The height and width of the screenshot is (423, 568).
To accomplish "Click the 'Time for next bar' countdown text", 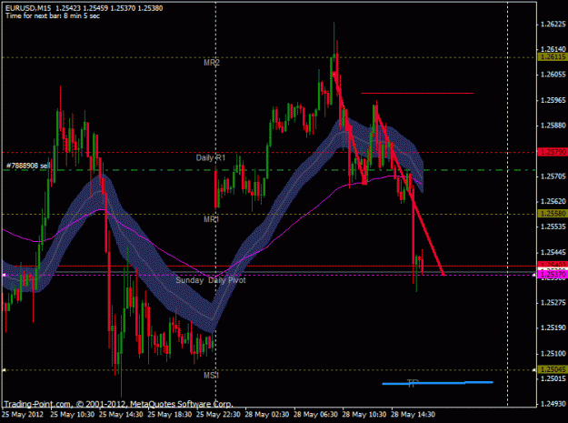I will click(53, 16).
